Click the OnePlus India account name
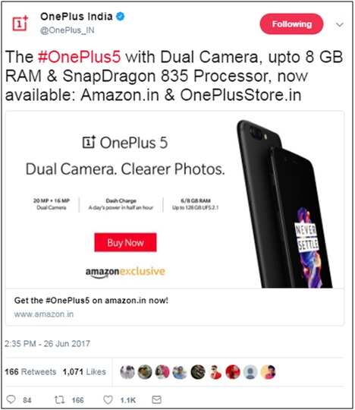This screenshot has width=355, height=410. tap(77, 17)
